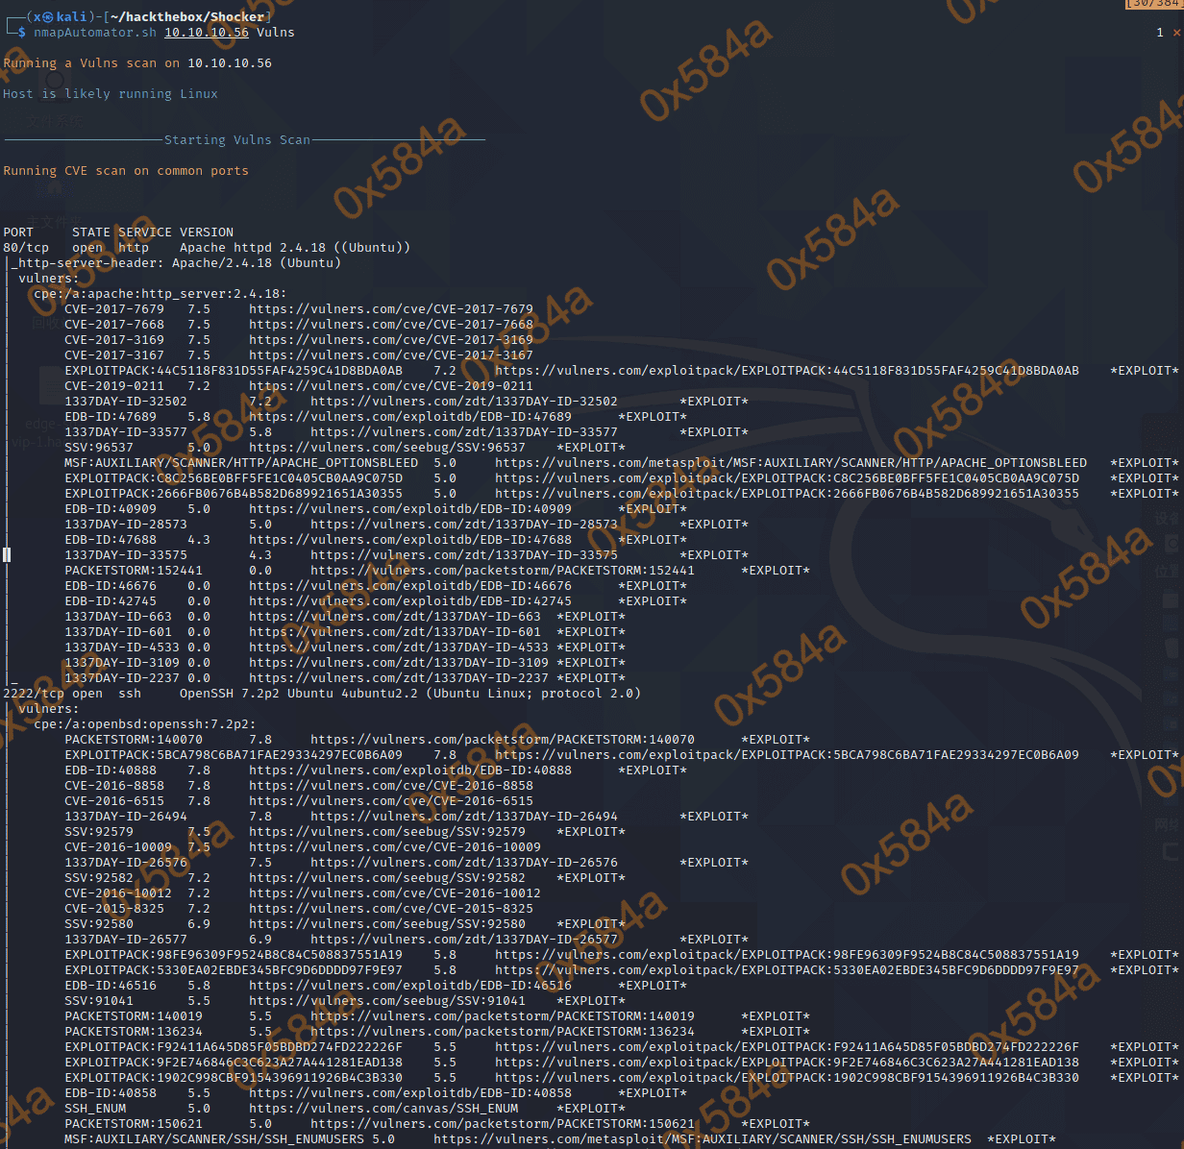Viewport: 1184px width, 1149px height.
Task: Open the APACHE_OPTIONSBLEED metasploit URL
Action: tap(790, 463)
